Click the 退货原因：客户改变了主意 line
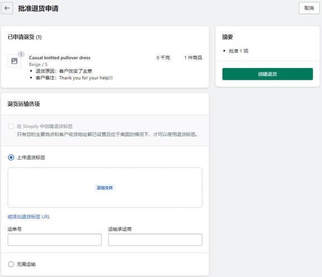The image size is (322, 277). coord(64,71)
